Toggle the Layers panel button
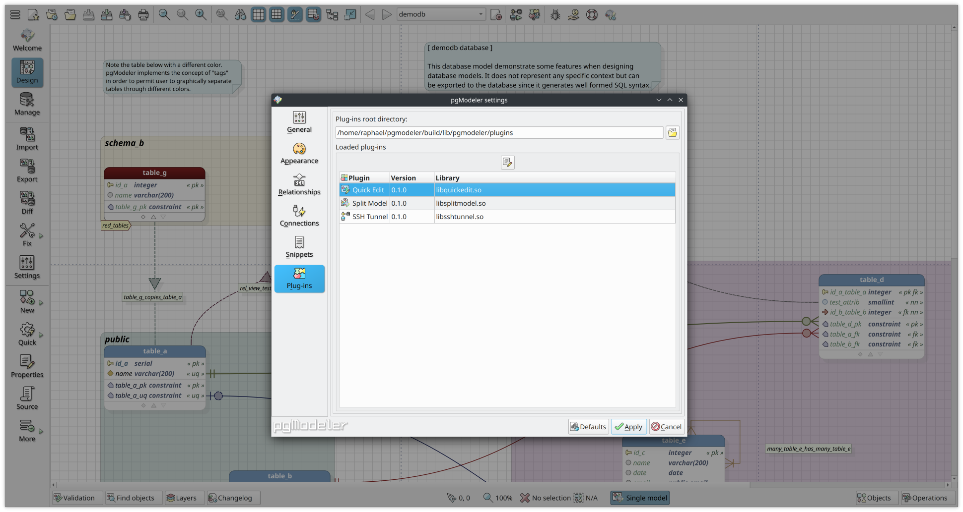This screenshot has width=963, height=512. (x=184, y=498)
